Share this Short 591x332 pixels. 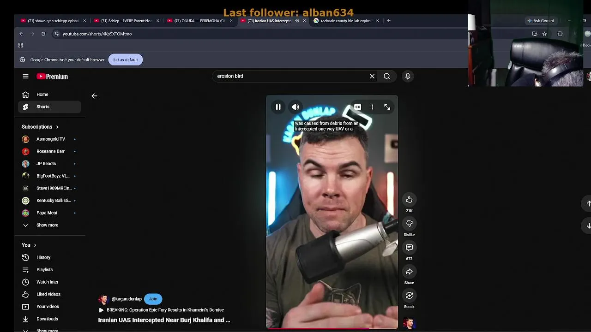pyautogui.click(x=409, y=272)
